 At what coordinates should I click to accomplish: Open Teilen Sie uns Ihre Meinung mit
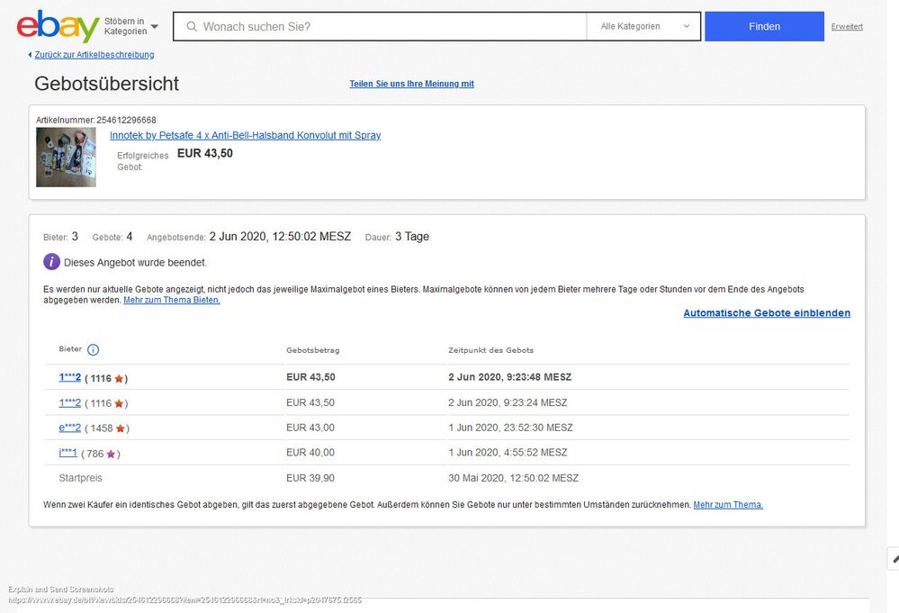click(411, 84)
